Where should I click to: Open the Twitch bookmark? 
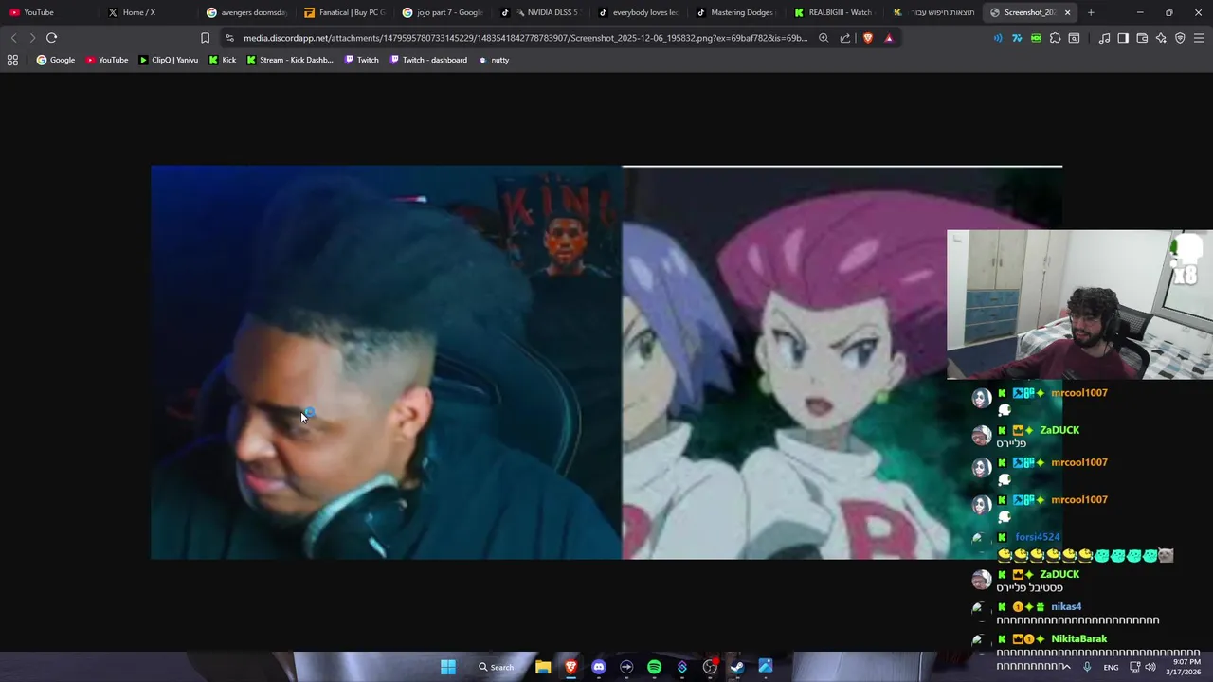[362, 60]
